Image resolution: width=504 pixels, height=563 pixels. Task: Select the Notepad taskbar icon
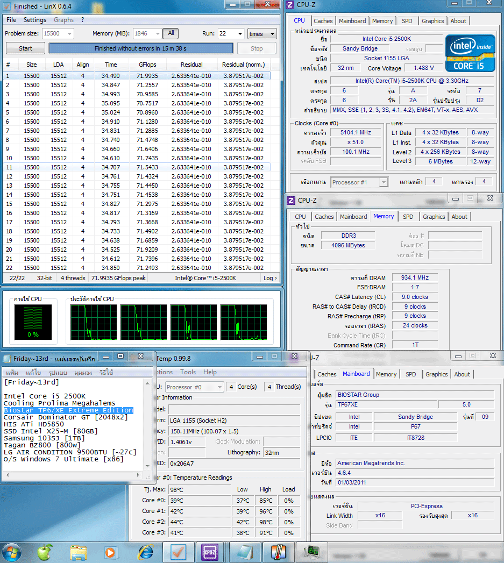tap(245, 552)
